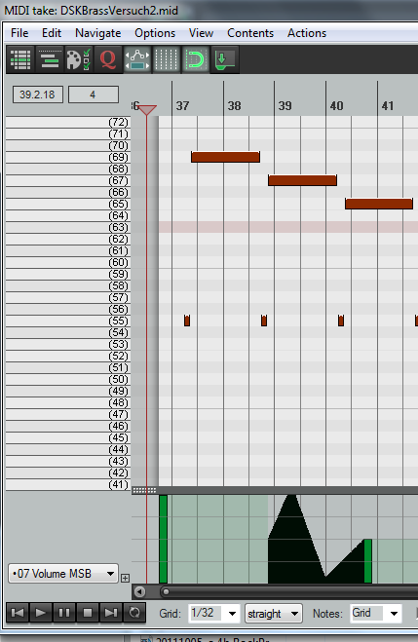This screenshot has height=642, width=418.
Task: Select the note on pitch row 69
Action: 226,157
